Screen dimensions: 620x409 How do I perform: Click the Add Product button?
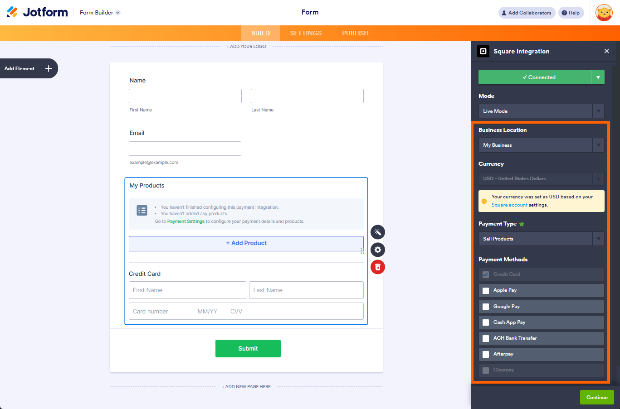coord(246,243)
